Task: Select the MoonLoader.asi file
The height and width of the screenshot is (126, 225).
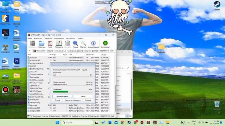Action: pos(35,83)
